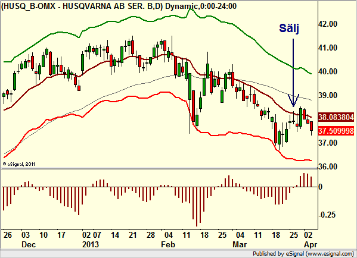Click the date label 14 on time axis
The width and height of the screenshot is (357, 258).
pos(115,235)
